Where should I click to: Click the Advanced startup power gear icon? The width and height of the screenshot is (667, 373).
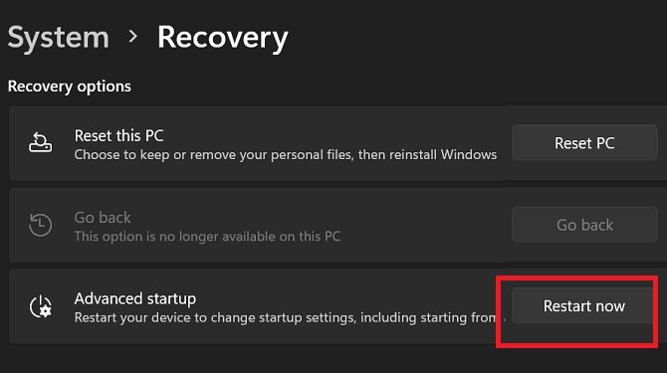pos(41,306)
